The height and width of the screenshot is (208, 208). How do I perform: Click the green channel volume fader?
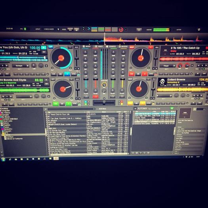[x=113, y=79]
